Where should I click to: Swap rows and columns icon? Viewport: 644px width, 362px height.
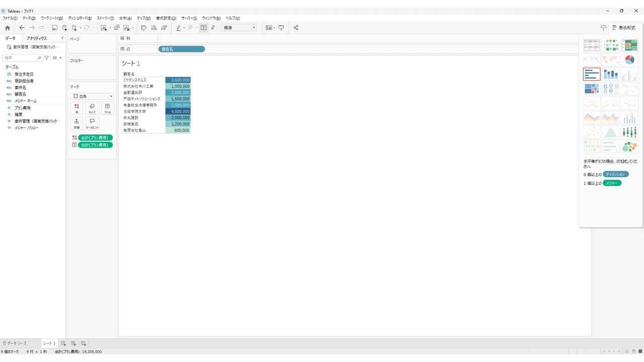[143, 28]
